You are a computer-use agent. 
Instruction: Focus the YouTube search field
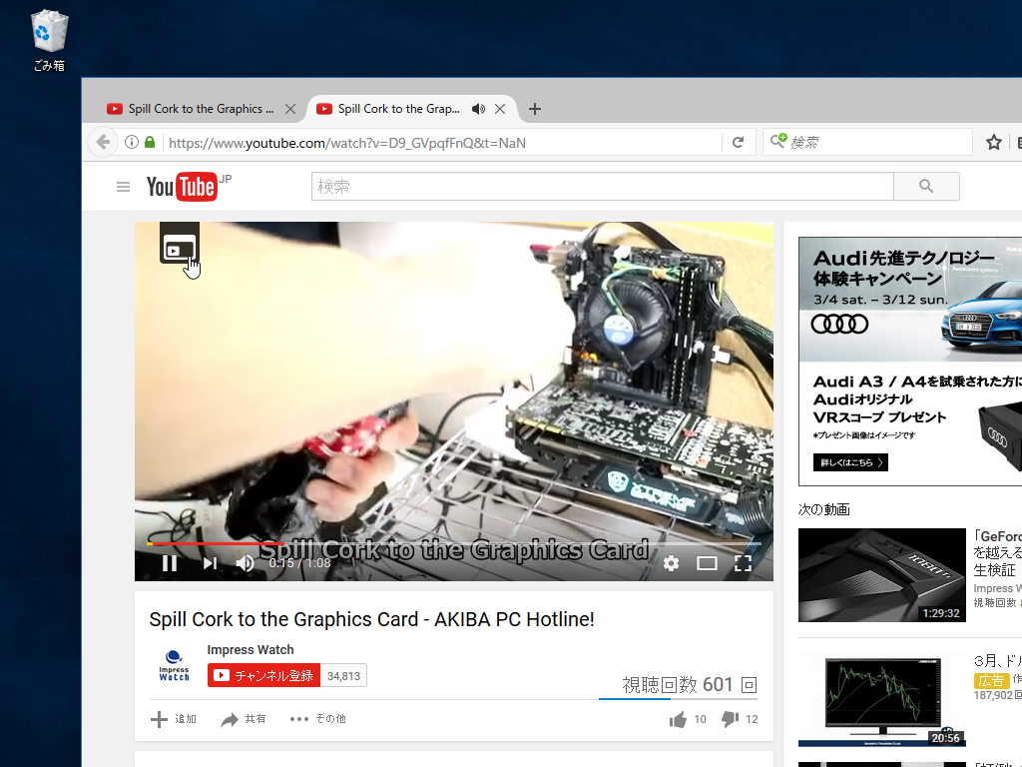click(x=602, y=187)
